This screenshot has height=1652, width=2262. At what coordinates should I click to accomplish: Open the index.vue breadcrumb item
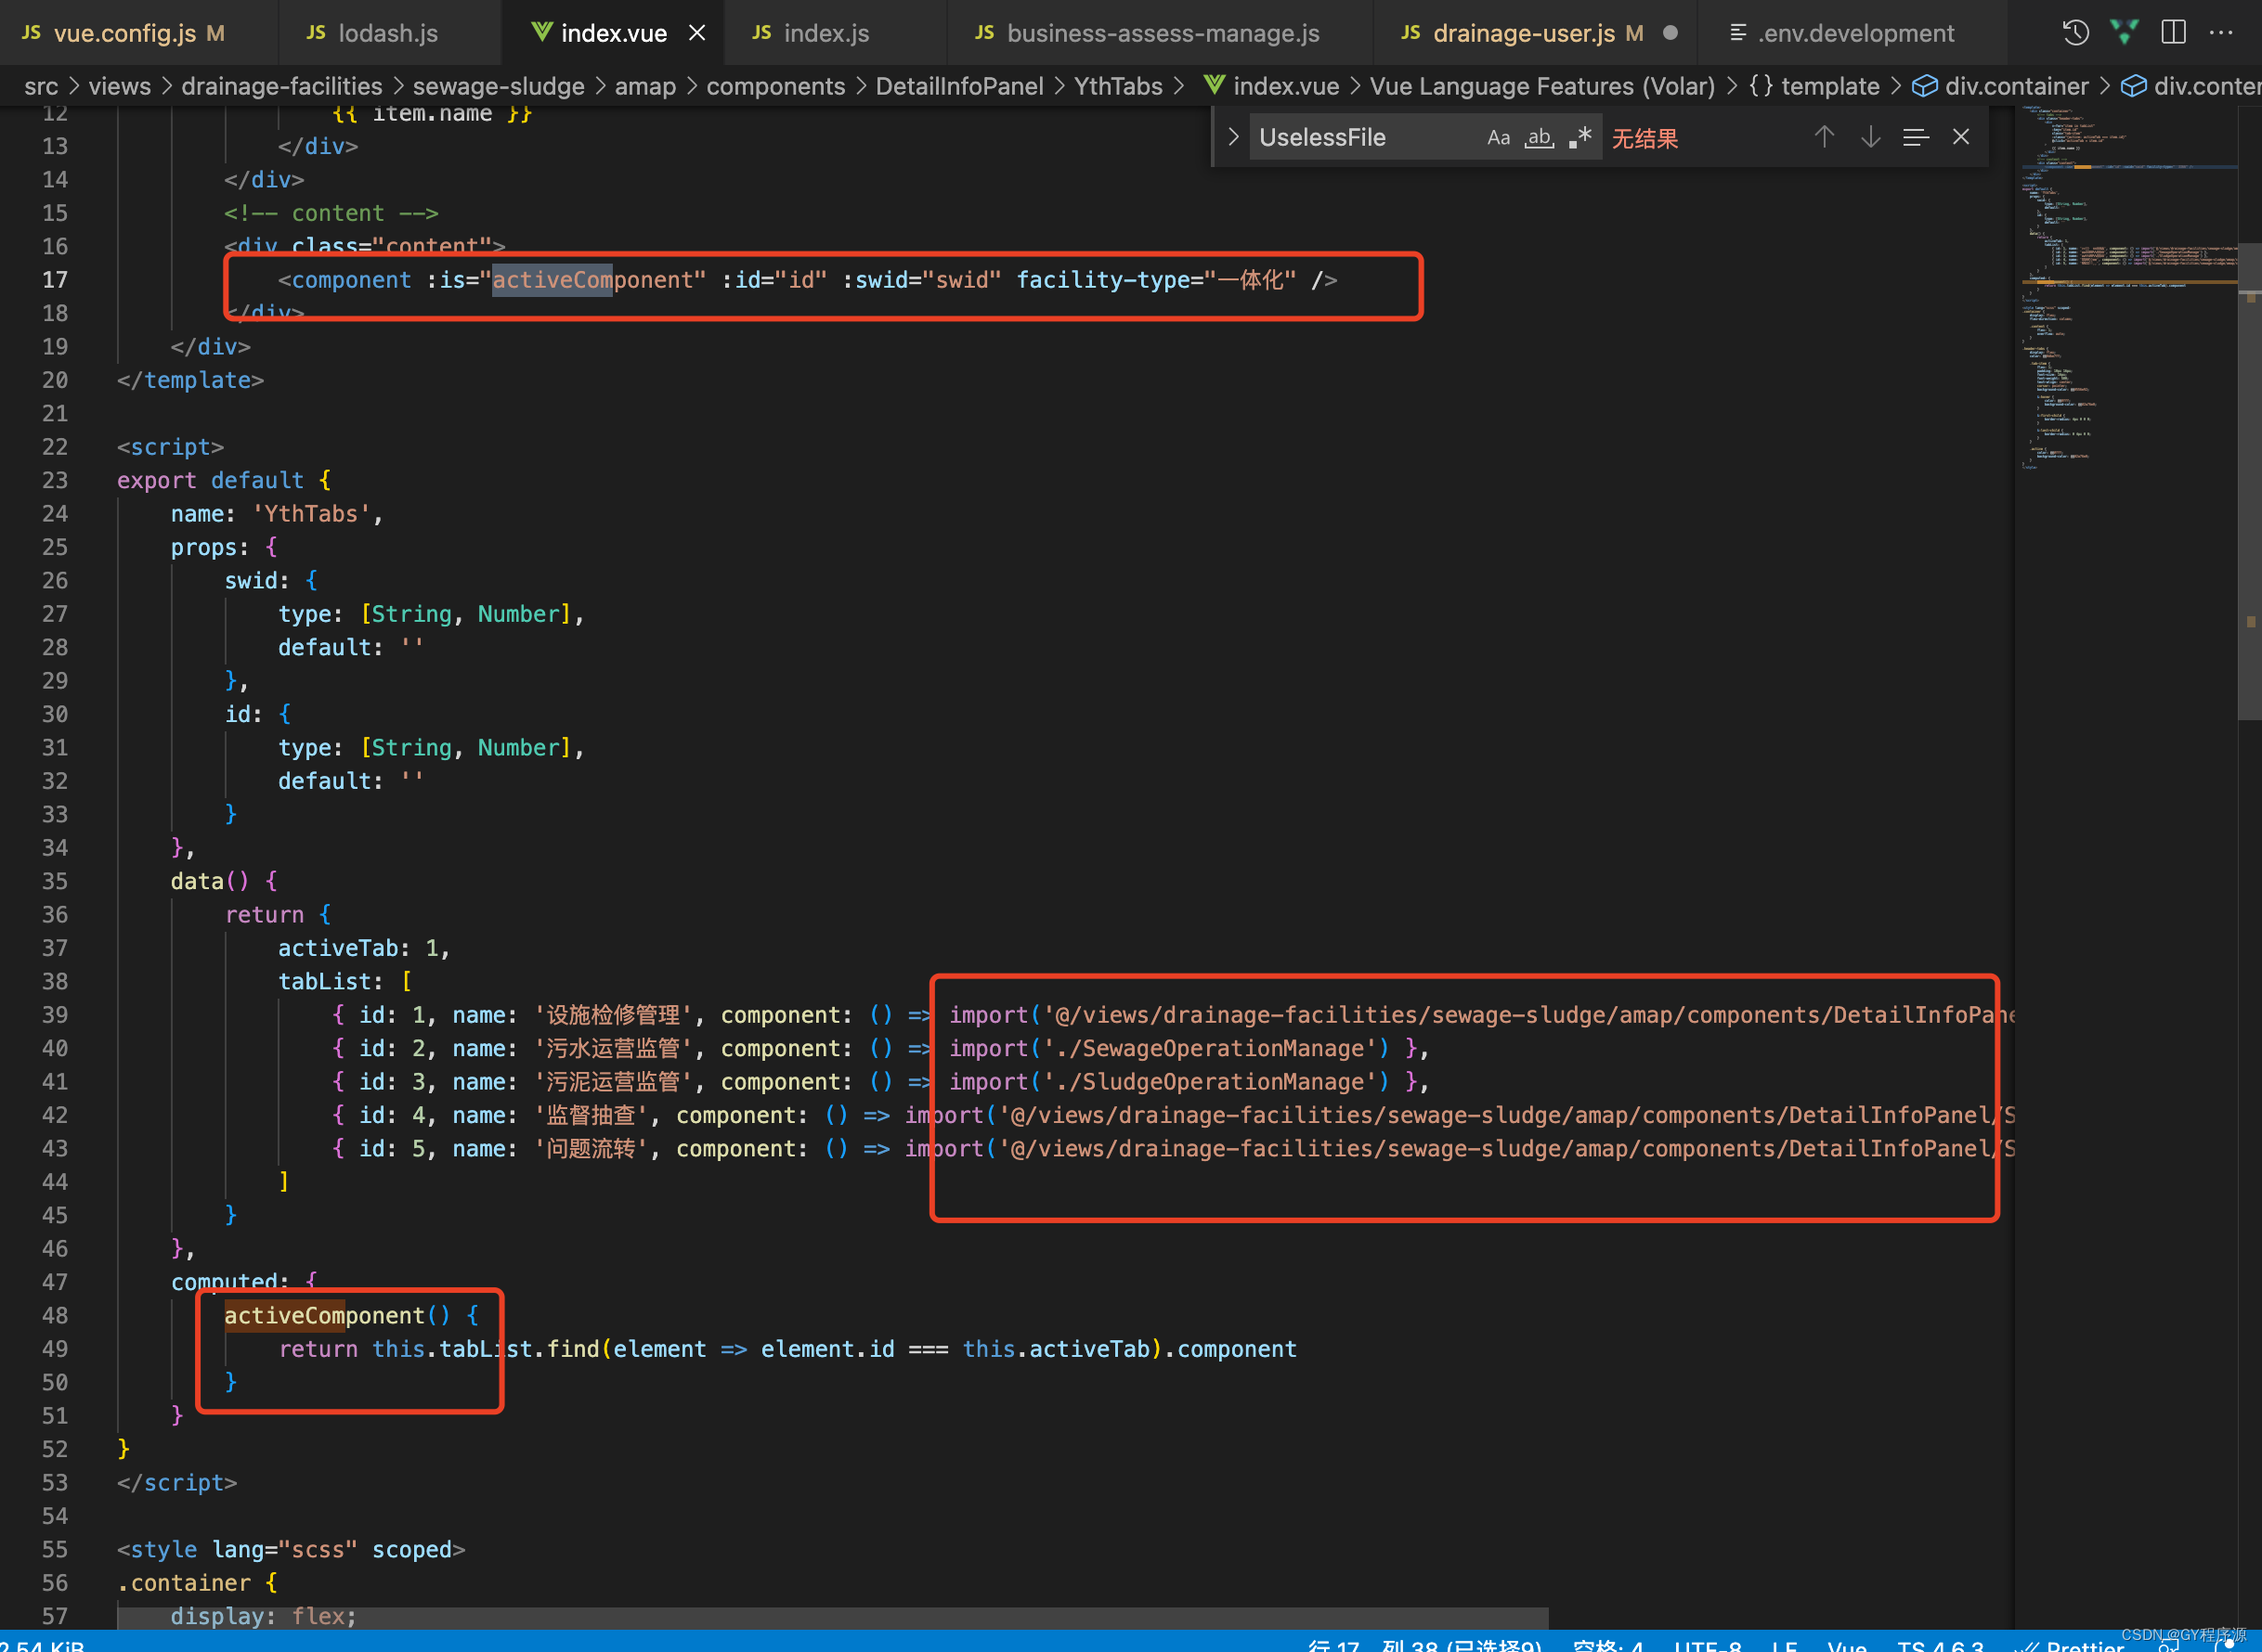[x=1271, y=86]
